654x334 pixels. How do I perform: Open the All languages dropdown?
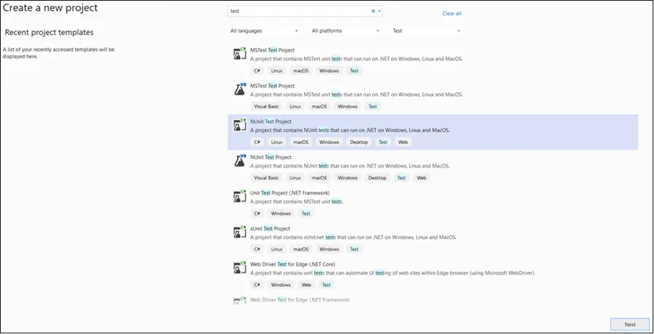click(264, 31)
